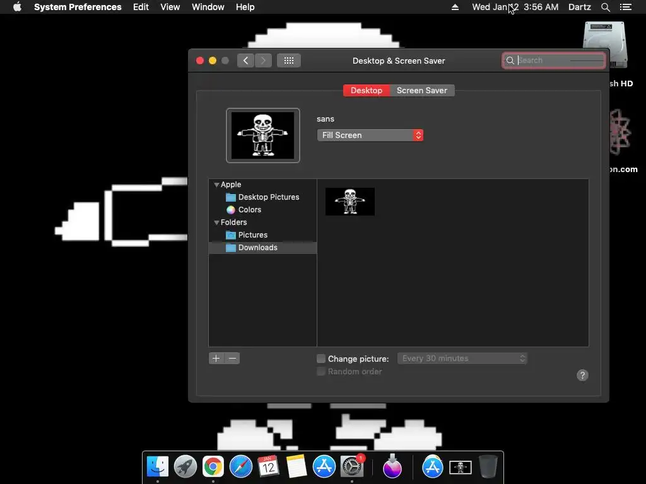Go back with the left chevron button
The image size is (646, 484).
[245, 60]
